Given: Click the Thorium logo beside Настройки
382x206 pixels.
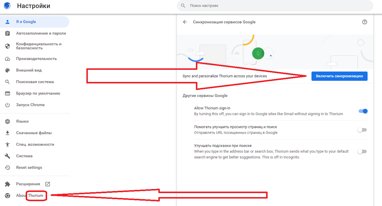Looking at the screenshot, I should pyautogui.click(x=7, y=6).
